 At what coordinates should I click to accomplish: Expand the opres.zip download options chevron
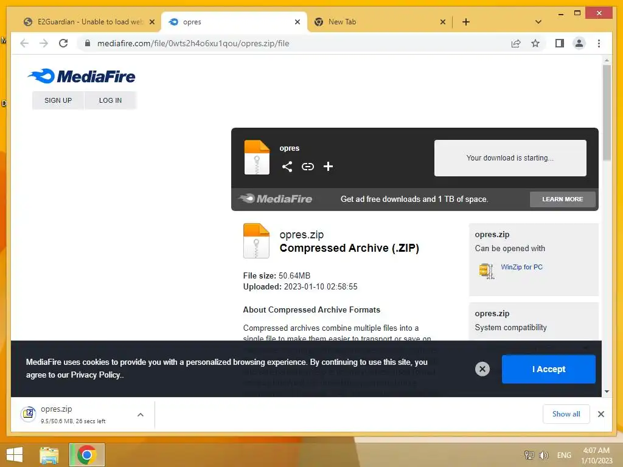click(x=141, y=415)
